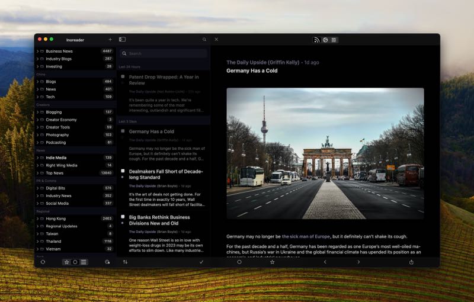The image size is (474, 302).
Task: Click the sort order arrows icon
Action: (x=125, y=262)
